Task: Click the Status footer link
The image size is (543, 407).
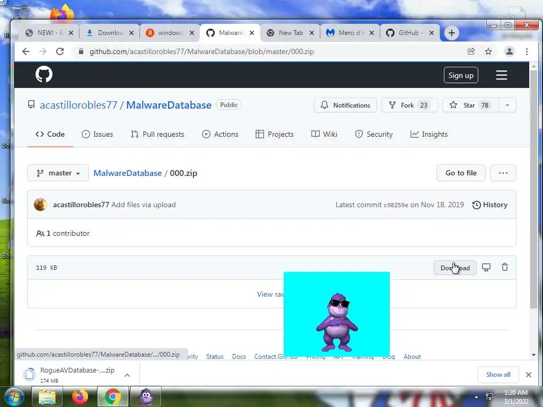Action: pyautogui.click(x=215, y=357)
